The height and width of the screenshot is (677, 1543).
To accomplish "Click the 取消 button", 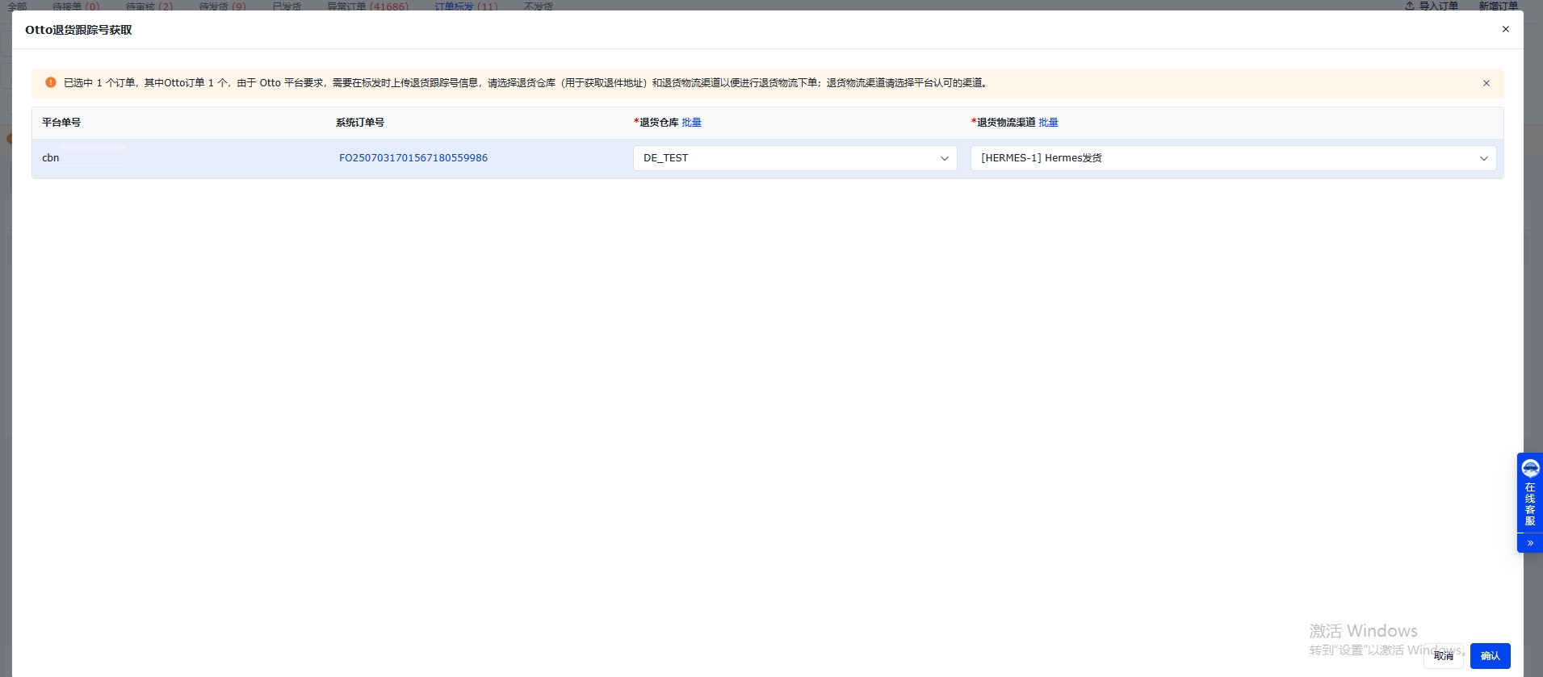I will point(1443,656).
